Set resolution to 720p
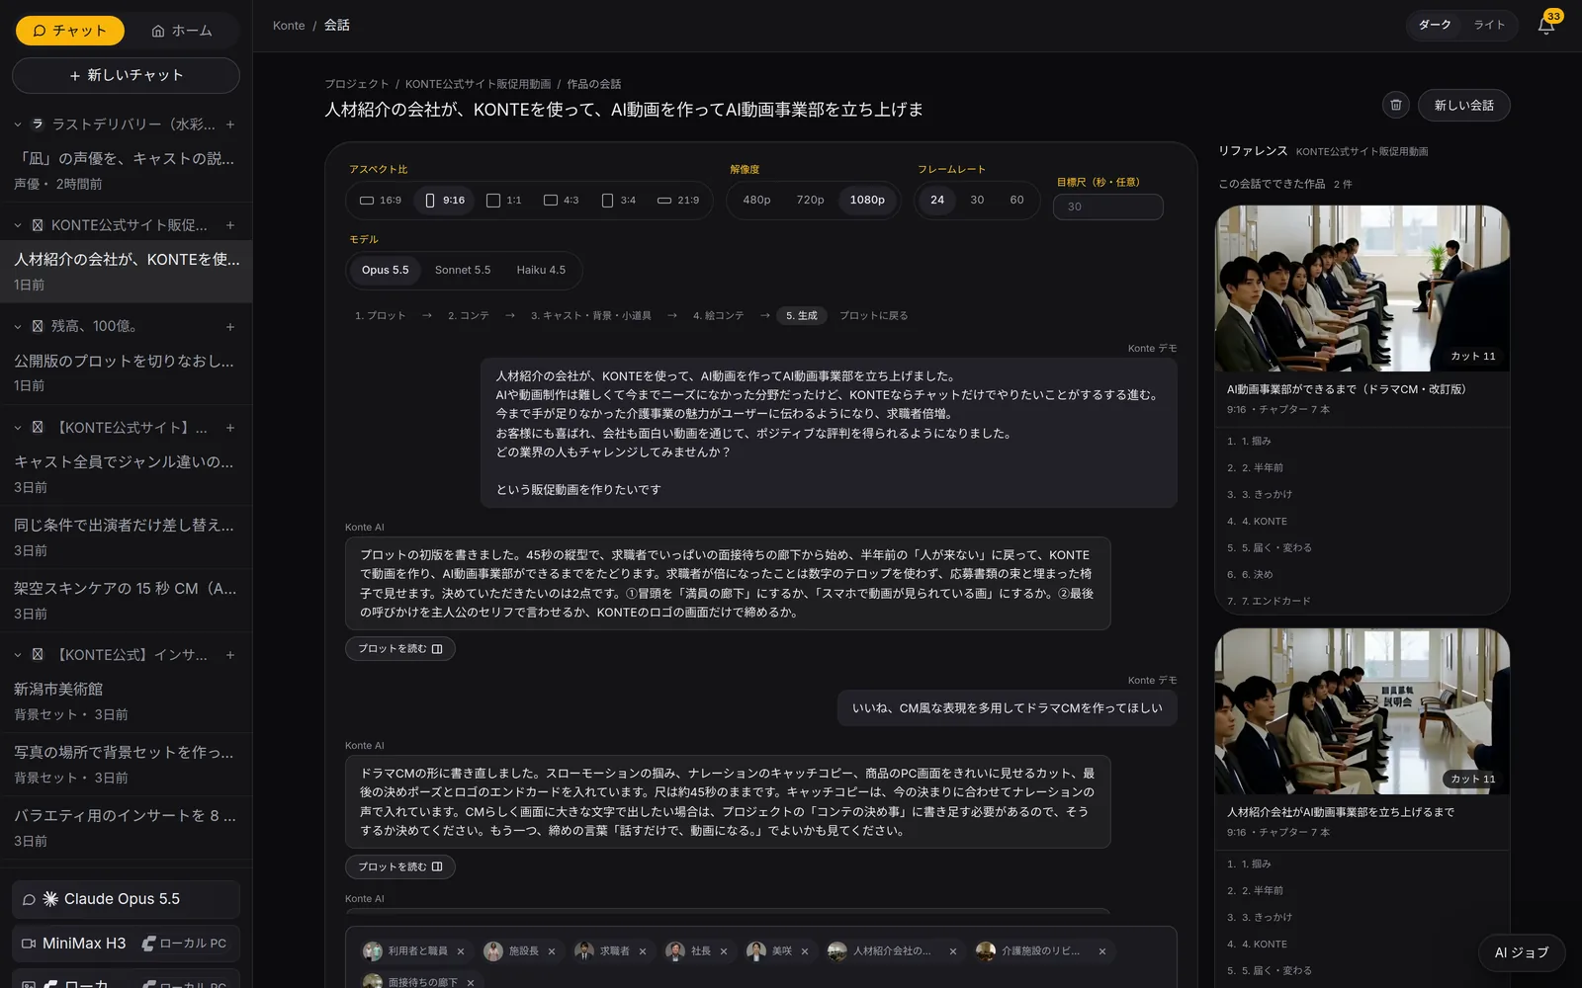1582x988 pixels. click(810, 200)
